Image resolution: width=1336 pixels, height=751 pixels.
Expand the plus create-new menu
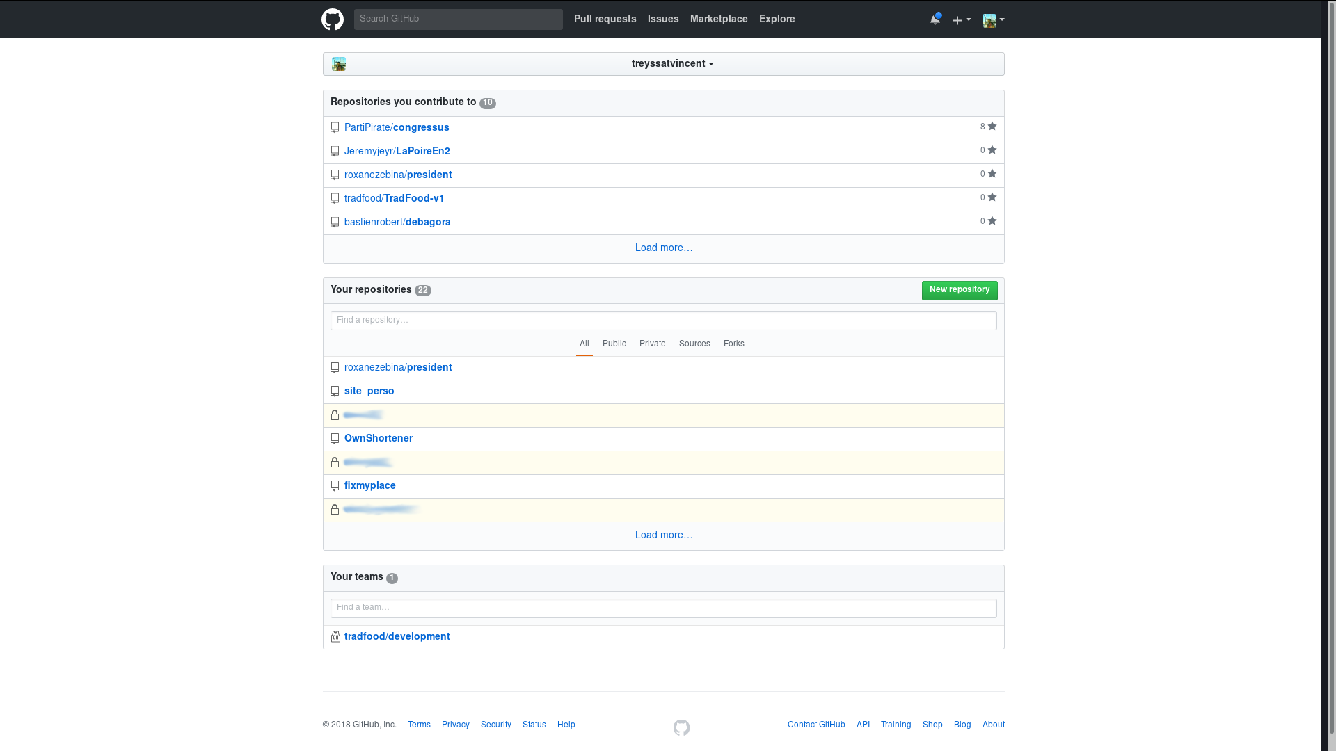point(962,20)
